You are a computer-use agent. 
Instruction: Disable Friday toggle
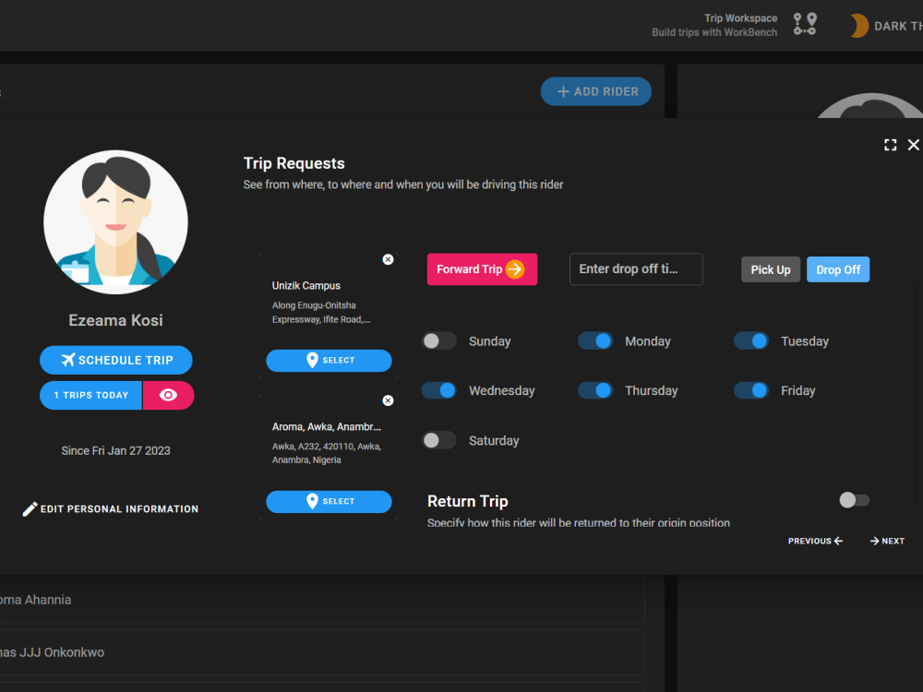click(751, 390)
